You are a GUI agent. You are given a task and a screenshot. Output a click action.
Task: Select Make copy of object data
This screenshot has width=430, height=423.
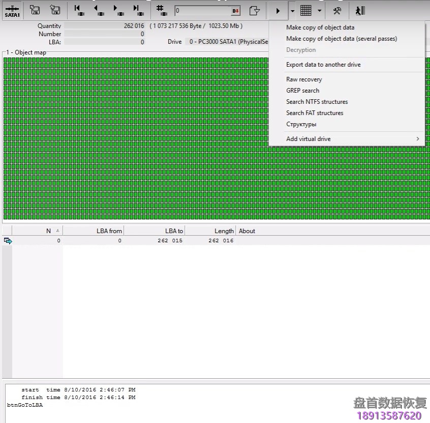click(x=320, y=27)
